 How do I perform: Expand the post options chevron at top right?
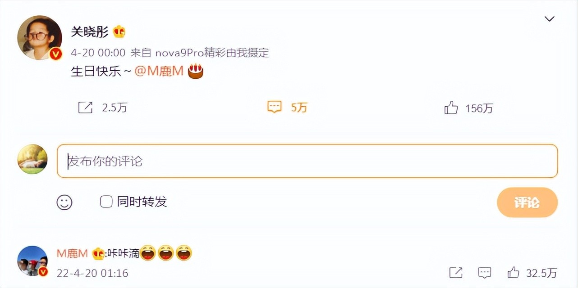click(549, 19)
